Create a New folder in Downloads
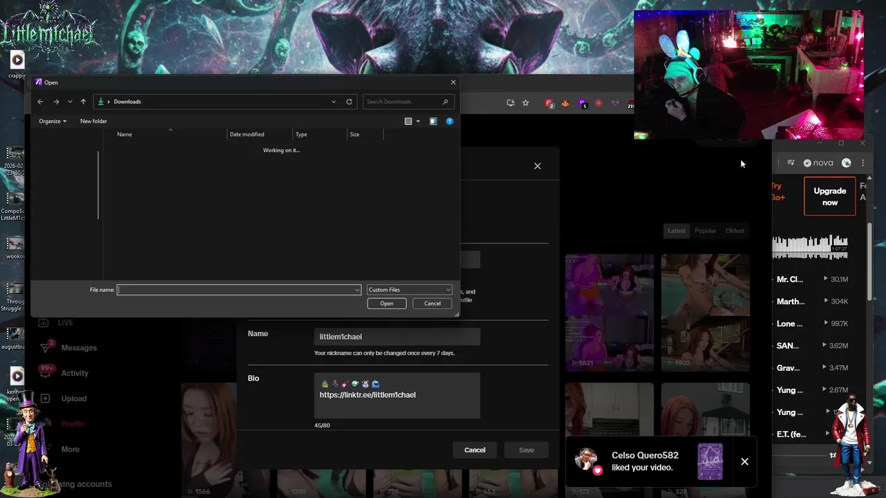Screen dimensions: 886x498 tap(93, 121)
